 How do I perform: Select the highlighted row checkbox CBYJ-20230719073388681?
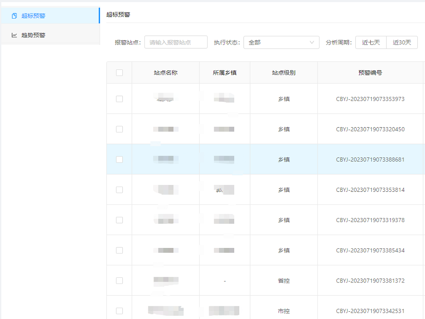click(119, 159)
